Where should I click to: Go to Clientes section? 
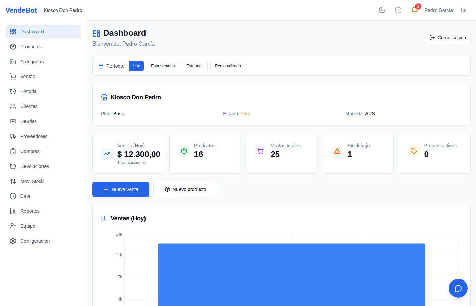43,106
